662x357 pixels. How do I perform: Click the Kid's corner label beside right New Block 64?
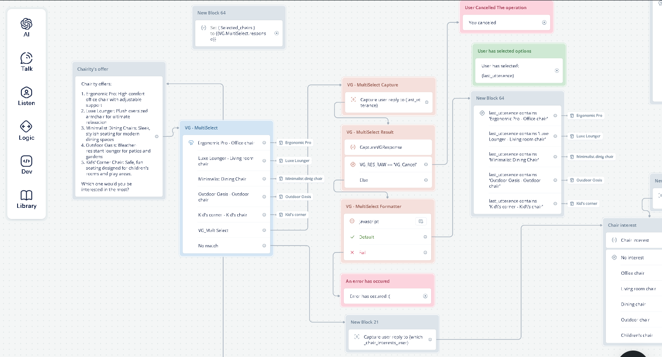pyautogui.click(x=584, y=204)
